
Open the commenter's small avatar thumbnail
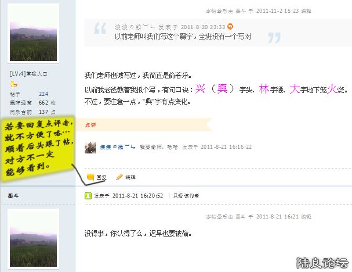tap(90, 148)
